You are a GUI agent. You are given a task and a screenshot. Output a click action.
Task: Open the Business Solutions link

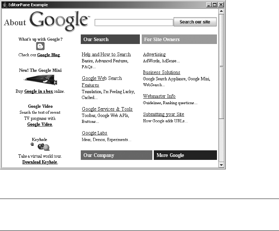[x=162, y=73]
